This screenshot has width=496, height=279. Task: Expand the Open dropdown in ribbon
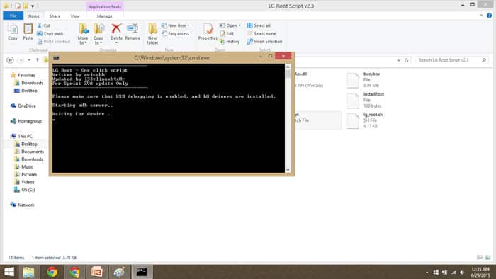point(230,25)
